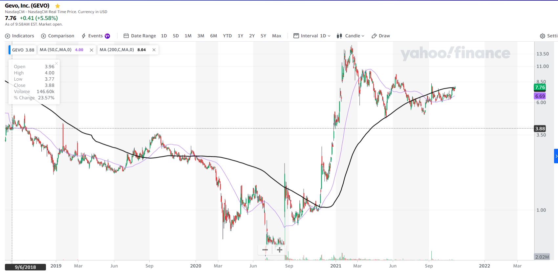
Task: Select the 1D date range
Action: coord(164,36)
